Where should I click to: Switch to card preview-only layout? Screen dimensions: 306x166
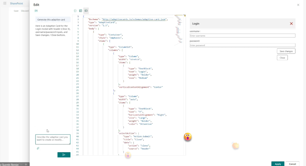click(x=80, y=11)
